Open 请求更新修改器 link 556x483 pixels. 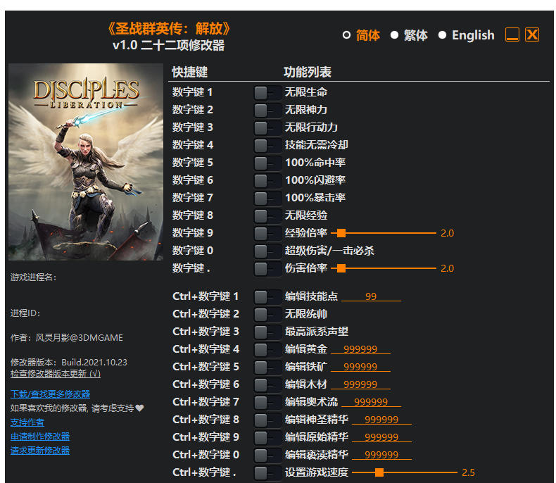(x=39, y=451)
